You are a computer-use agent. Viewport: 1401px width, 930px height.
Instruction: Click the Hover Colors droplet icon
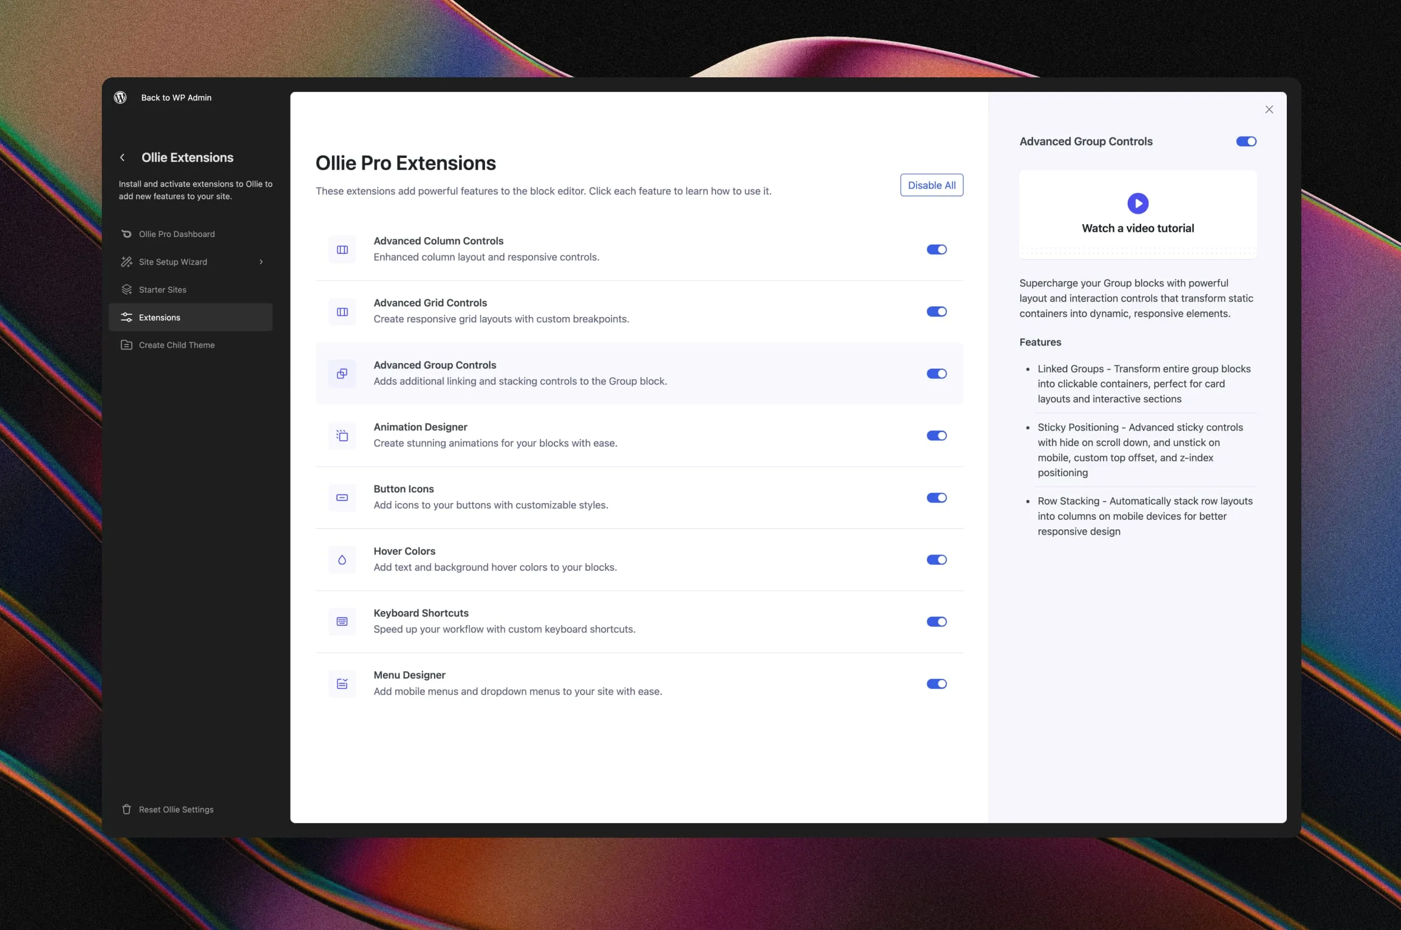click(x=342, y=559)
